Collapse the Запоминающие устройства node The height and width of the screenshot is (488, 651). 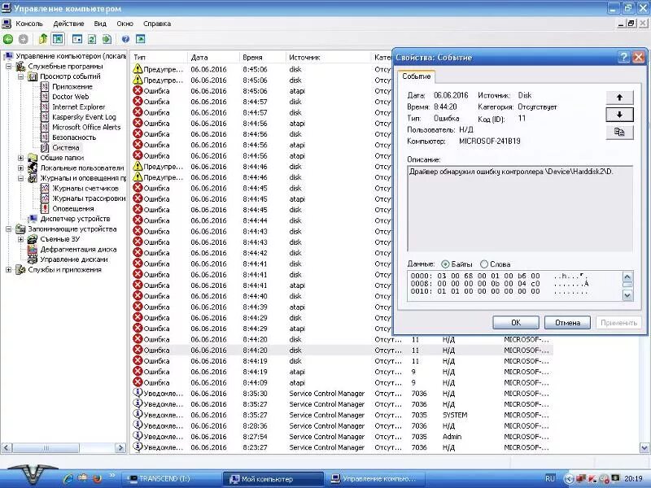8,229
